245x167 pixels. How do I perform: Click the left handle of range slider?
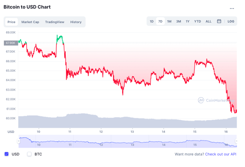[x=19, y=142]
